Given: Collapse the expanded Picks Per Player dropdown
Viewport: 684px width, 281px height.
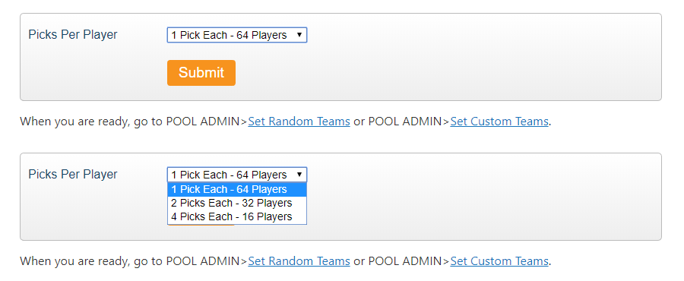Looking at the screenshot, I should coord(237,175).
